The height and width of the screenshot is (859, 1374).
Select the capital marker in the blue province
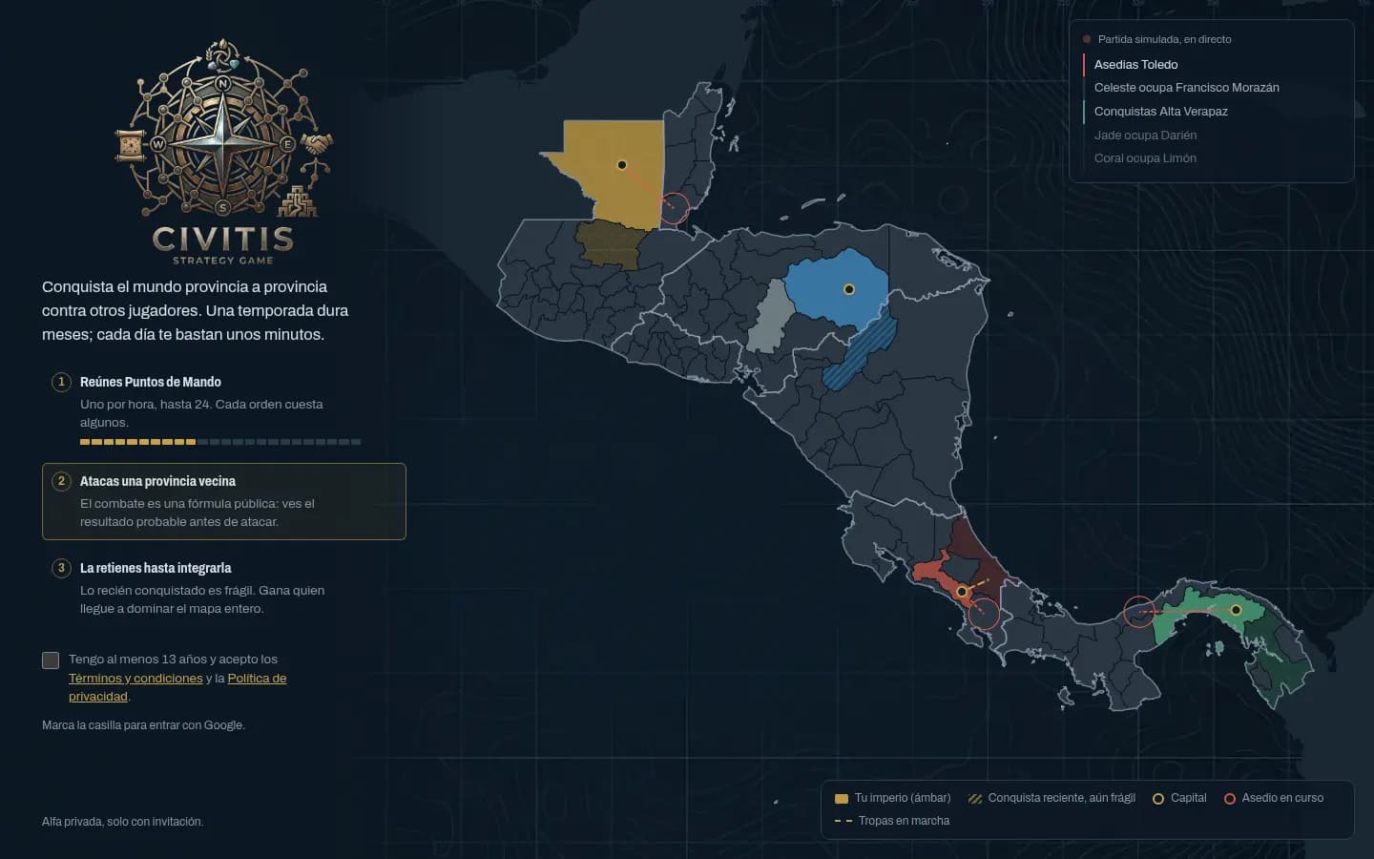pyautogui.click(x=848, y=289)
